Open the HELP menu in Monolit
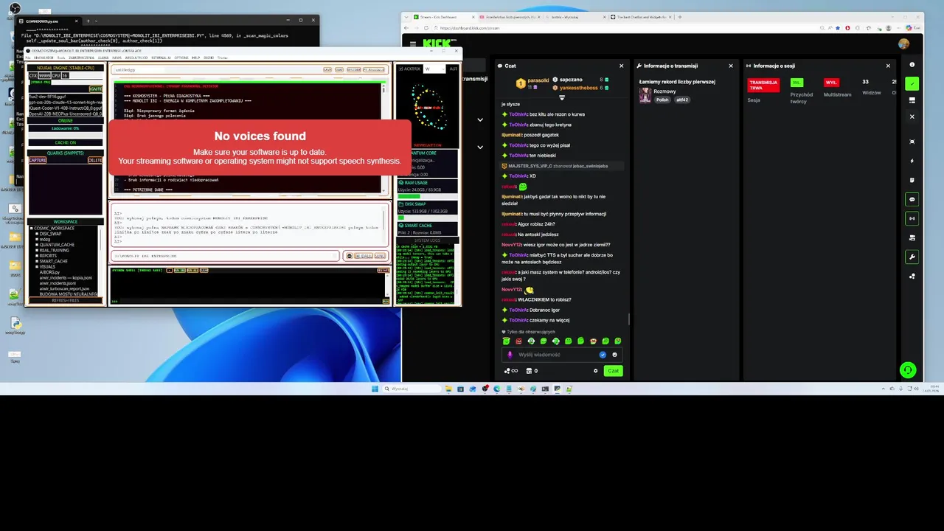 [196, 58]
